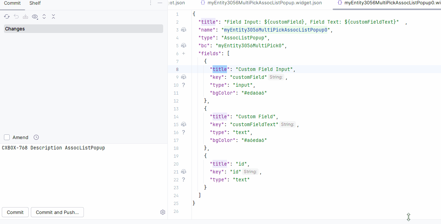Click the plus gutter icon beside "fields"
Screen dimensions: 441x224
tap(184, 53)
